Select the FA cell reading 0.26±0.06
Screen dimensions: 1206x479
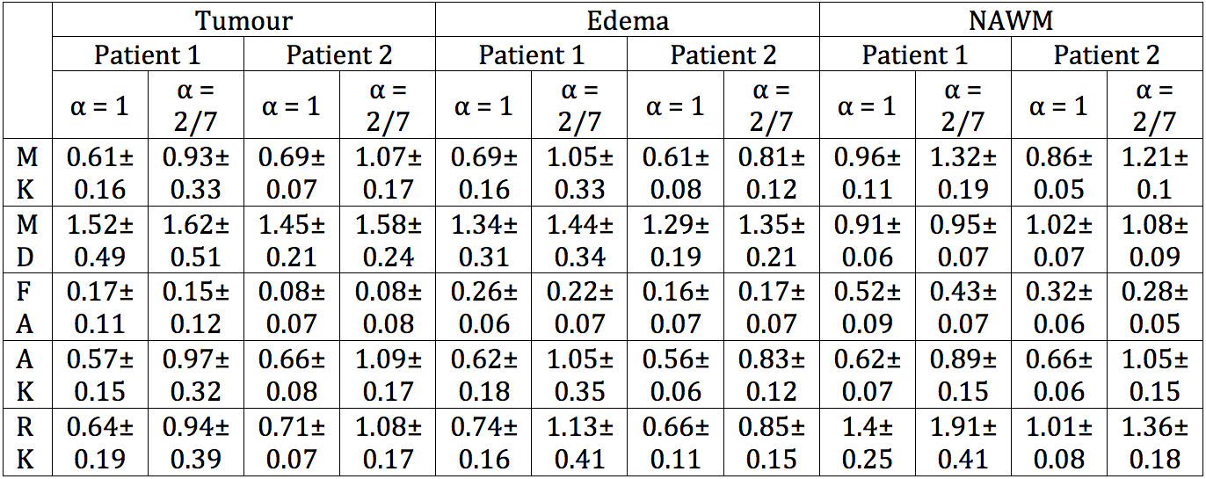coord(483,308)
